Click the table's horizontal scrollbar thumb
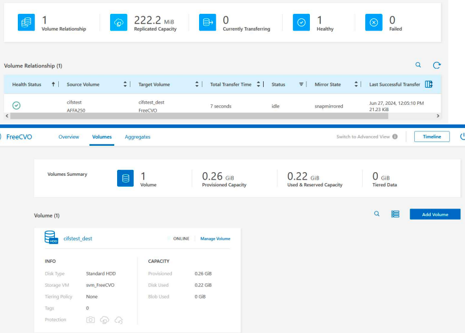Image resolution: width=465 pixels, height=333 pixels. pyautogui.click(x=199, y=116)
